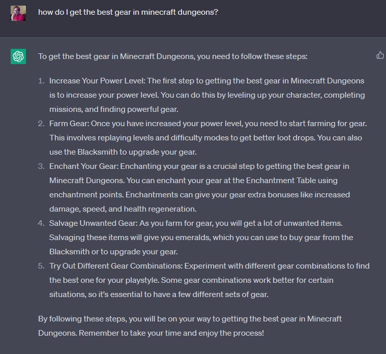Click list number 5 marker

pyautogui.click(x=41, y=266)
